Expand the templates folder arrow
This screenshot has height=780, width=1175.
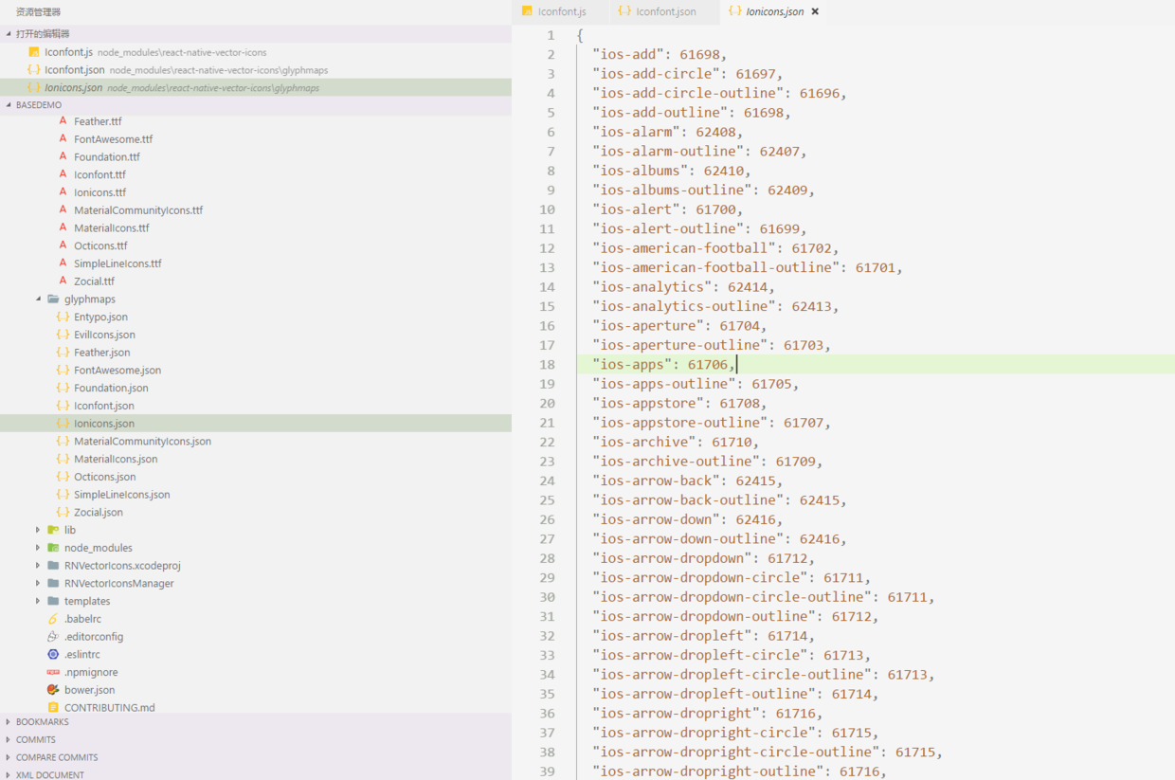(x=39, y=601)
